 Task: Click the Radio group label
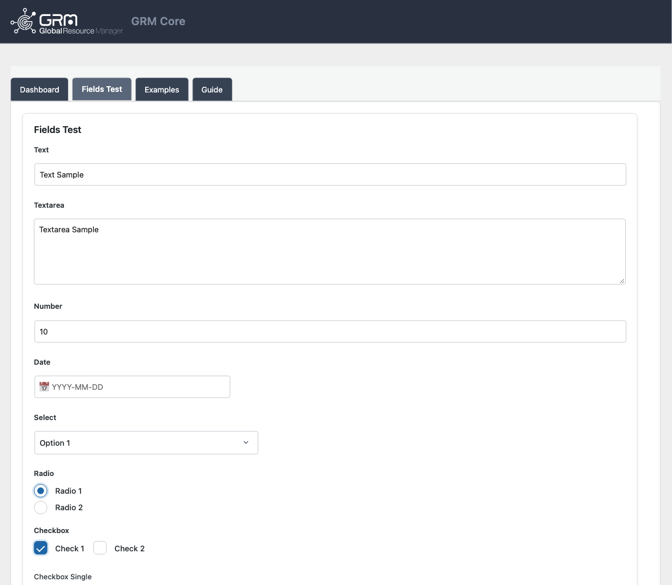[43, 474]
